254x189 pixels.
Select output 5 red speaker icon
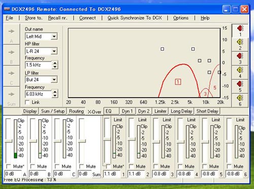pos(240,84)
